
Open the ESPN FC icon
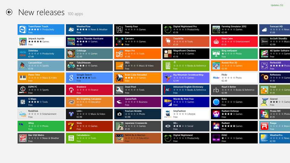pos(23,90)
